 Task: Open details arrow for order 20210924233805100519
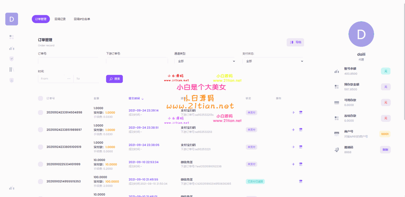coord(293,147)
